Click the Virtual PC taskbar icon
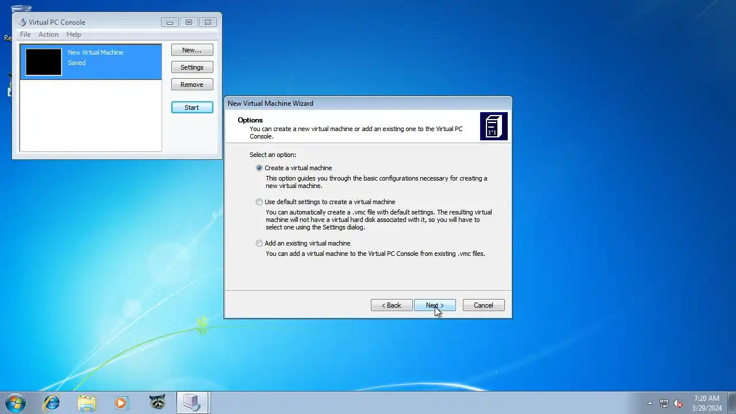The height and width of the screenshot is (414, 736). click(x=192, y=402)
